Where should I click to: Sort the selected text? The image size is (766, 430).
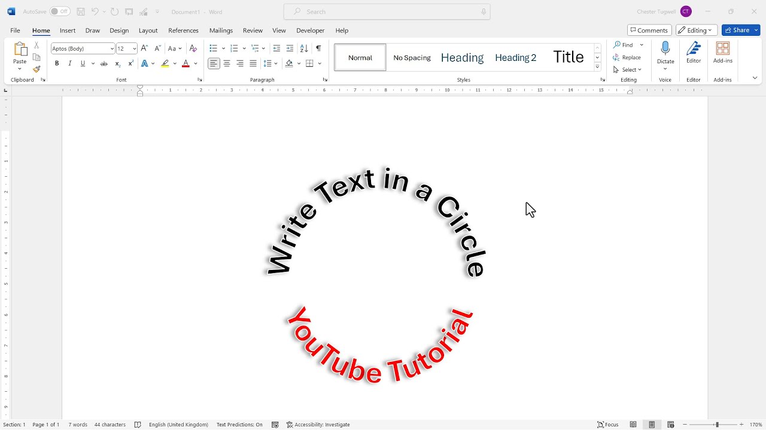304,48
